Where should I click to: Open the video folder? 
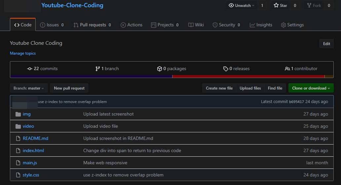(28, 126)
